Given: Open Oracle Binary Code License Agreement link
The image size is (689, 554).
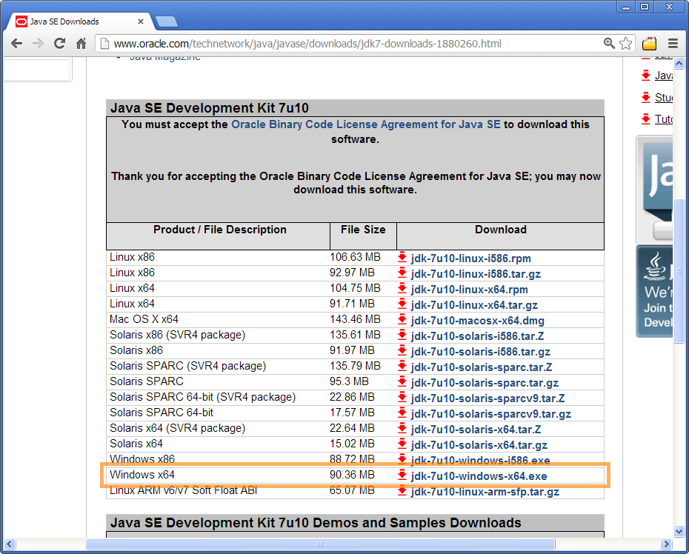Looking at the screenshot, I should pos(366,124).
